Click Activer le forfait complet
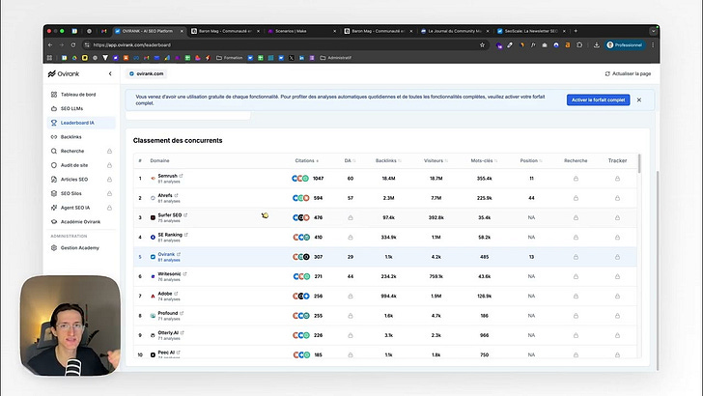The image size is (703, 396). 598,100
